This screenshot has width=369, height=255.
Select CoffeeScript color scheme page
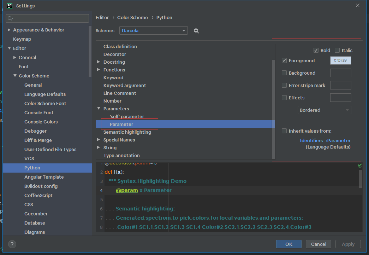[38, 195]
